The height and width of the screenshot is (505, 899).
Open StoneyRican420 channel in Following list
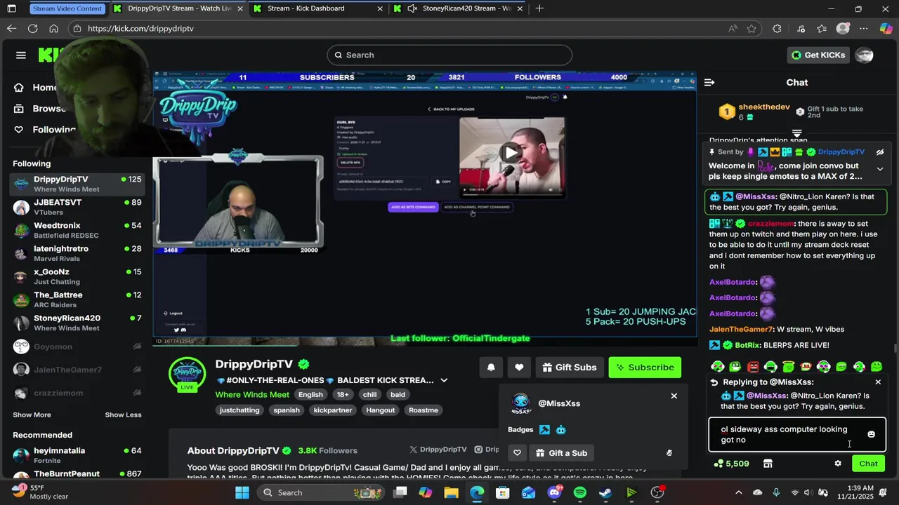(77, 323)
